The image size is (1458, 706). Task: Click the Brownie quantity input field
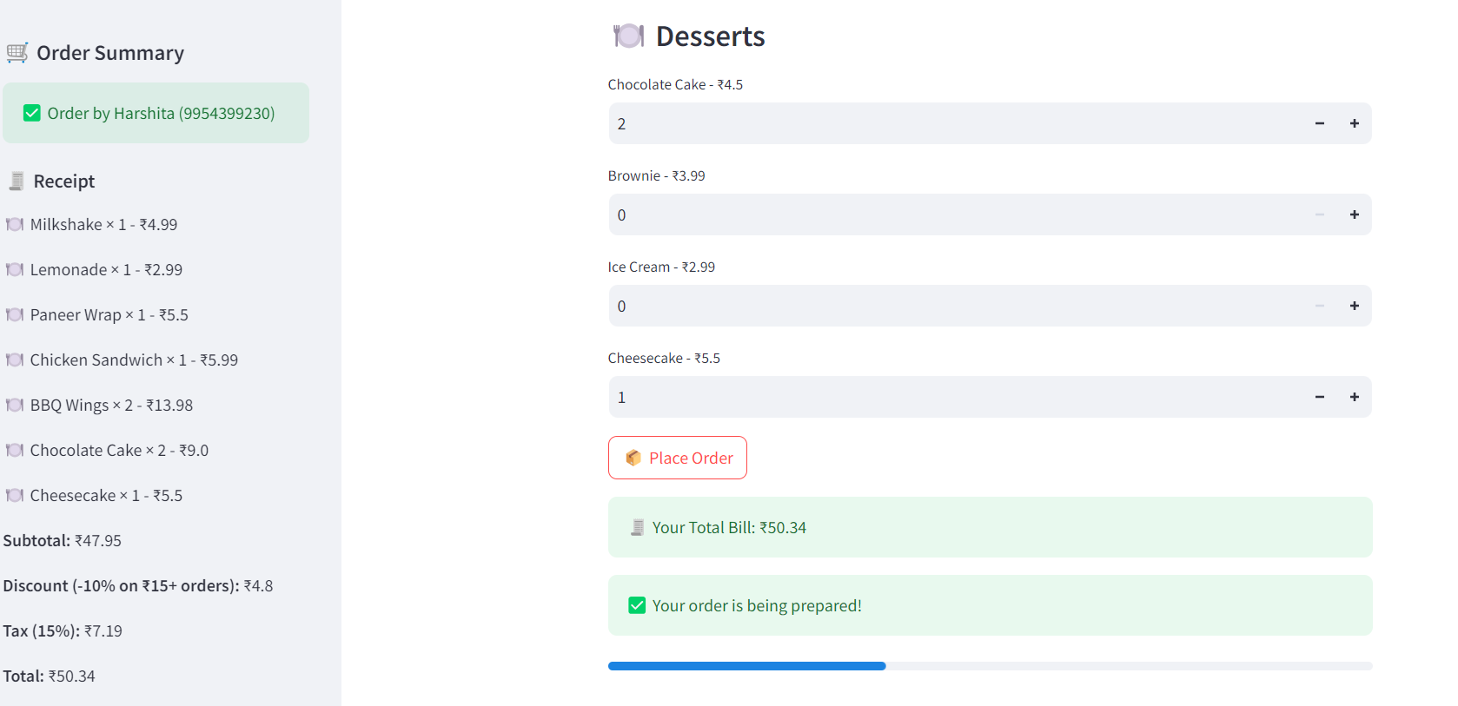[x=955, y=214]
